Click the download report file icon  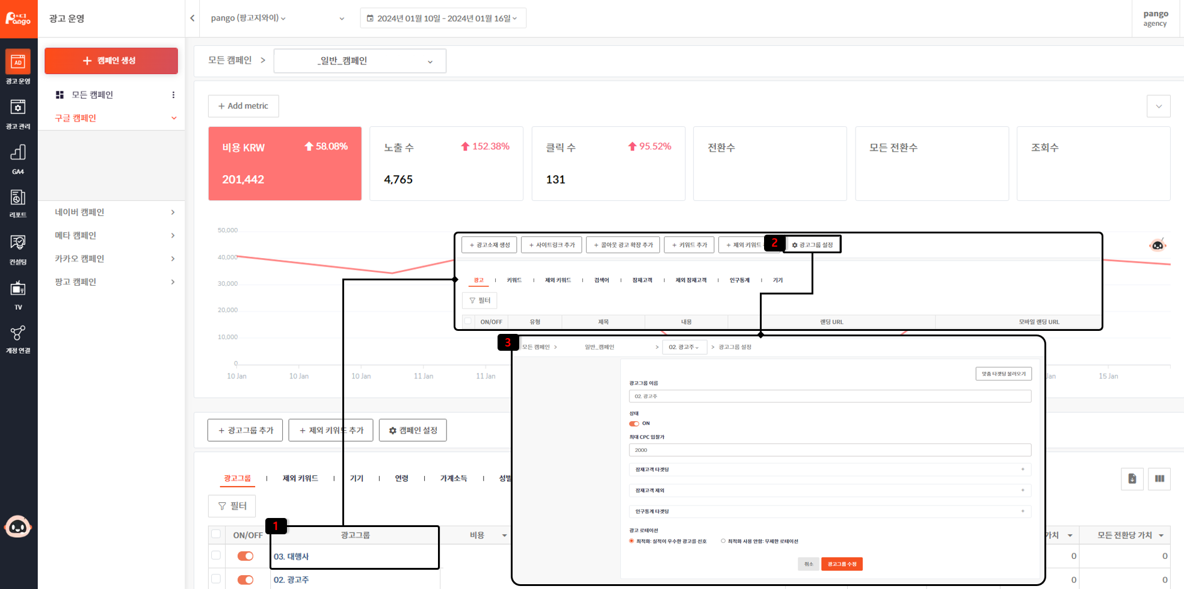click(x=1132, y=478)
